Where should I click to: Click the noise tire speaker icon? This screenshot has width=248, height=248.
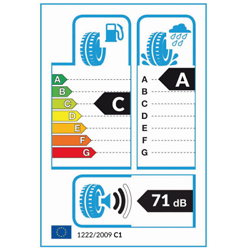[x=95, y=201]
